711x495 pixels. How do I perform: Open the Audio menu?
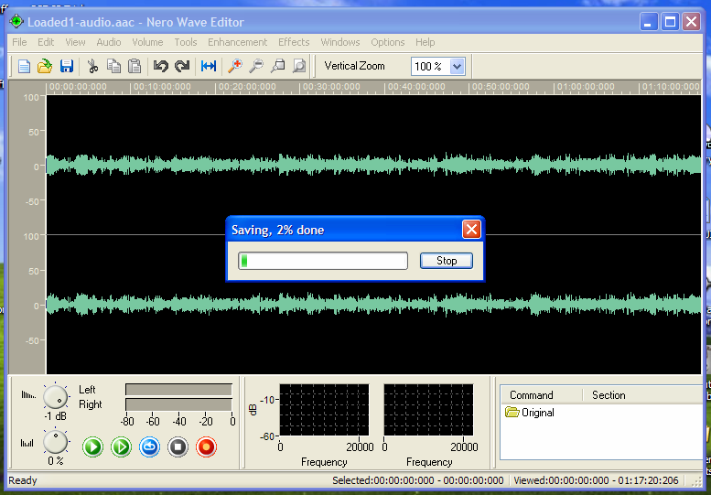click(x=109, y=42)
